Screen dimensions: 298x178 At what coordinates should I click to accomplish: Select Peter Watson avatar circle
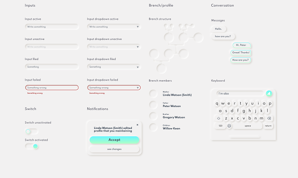(153, 105)
